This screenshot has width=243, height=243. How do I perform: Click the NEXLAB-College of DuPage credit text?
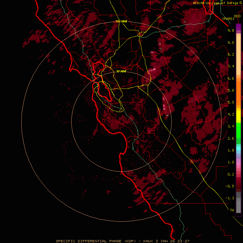coord(217,3)
